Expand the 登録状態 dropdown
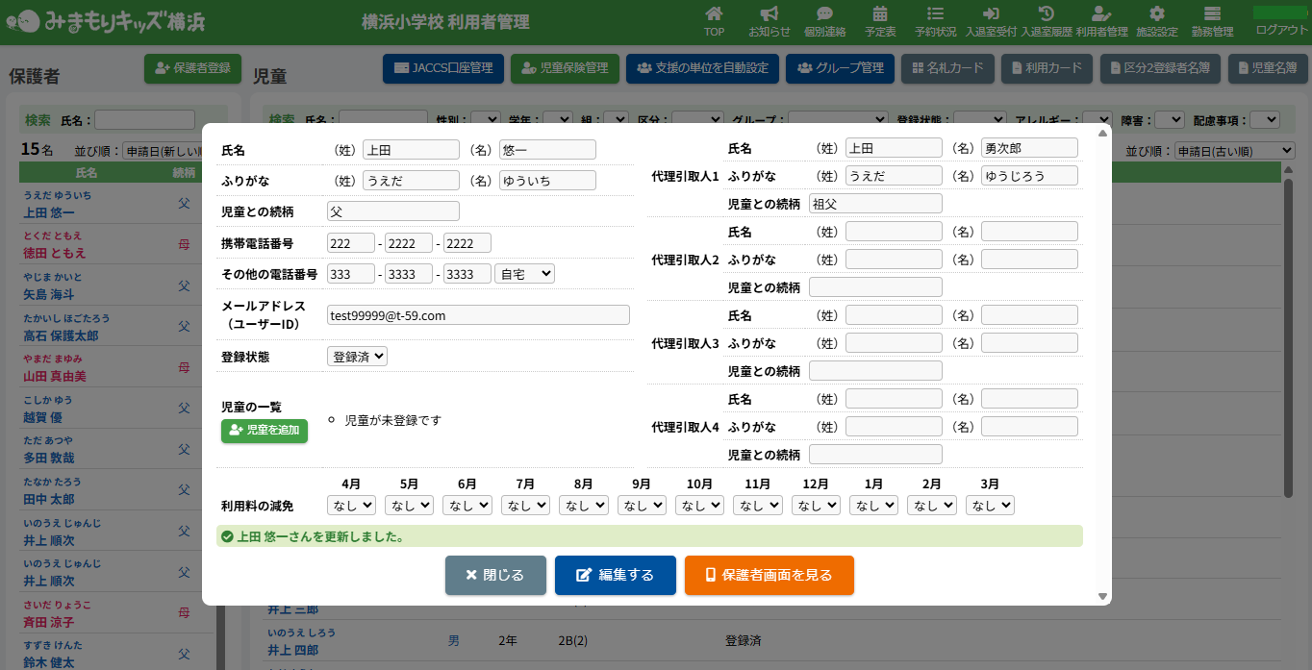This screenshot has height=670, width=1312. point(357,357)
